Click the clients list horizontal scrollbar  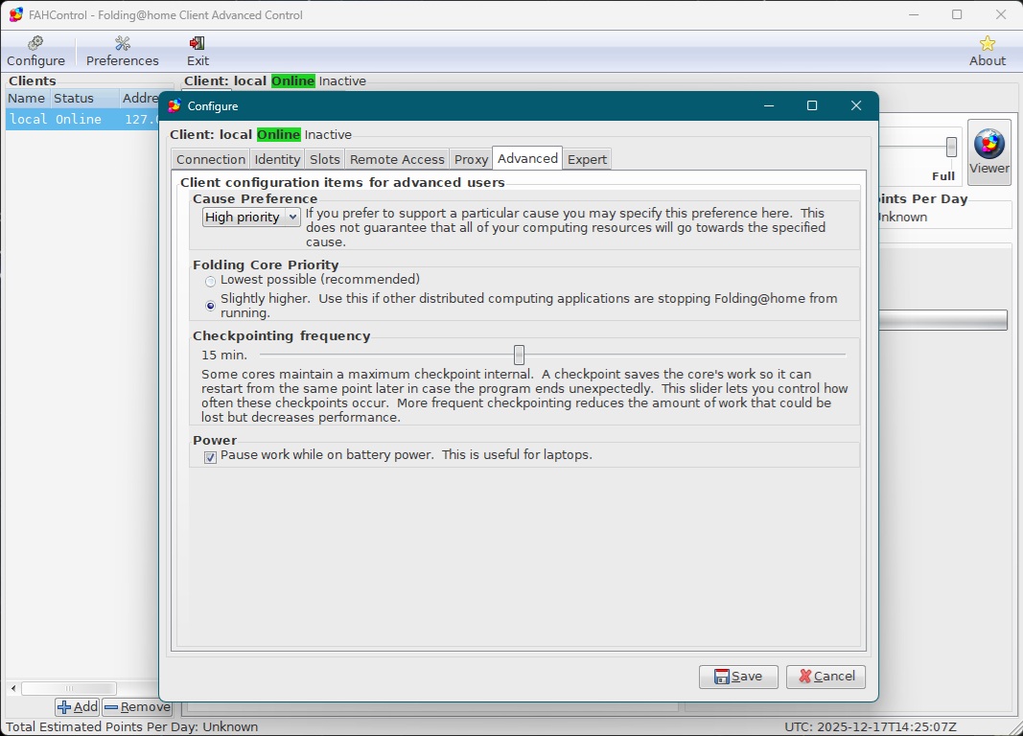pos(69,688)
